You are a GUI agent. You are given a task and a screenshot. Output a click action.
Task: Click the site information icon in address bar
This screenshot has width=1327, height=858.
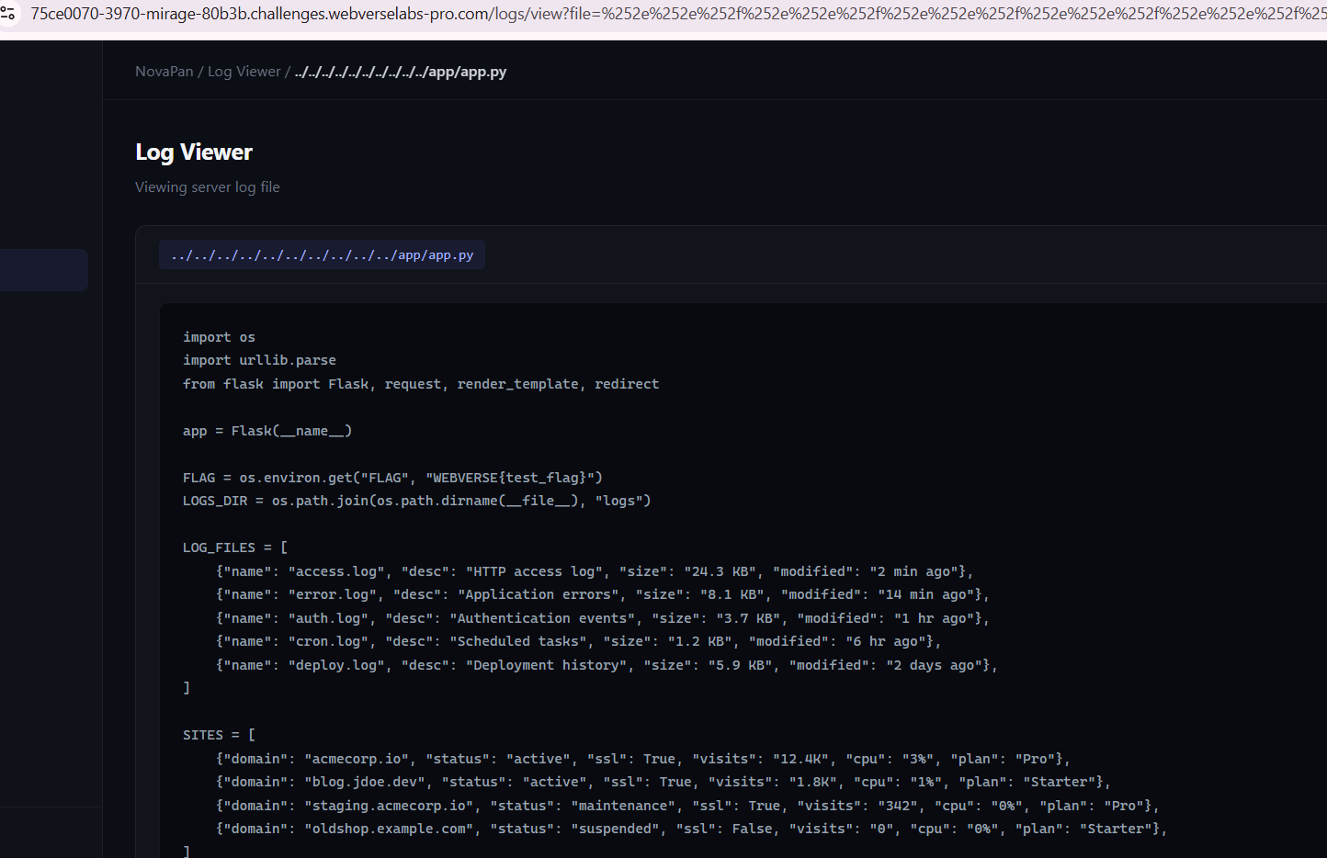(8, 14)
